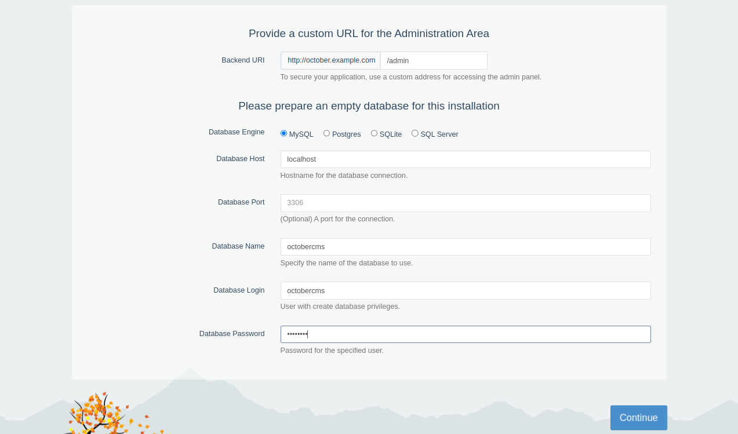738x434 pixels.
Task: Choose Postgres as the database engine
Action: pyautogui.click(x=326, y=133)
